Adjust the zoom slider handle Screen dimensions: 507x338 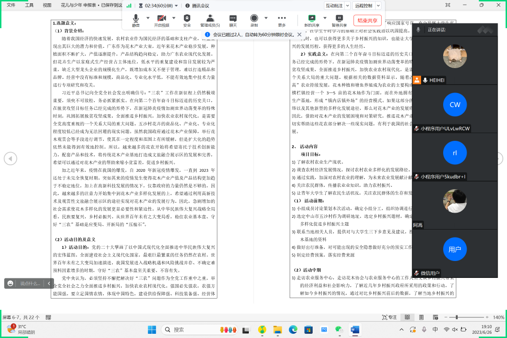coord(457,317)
